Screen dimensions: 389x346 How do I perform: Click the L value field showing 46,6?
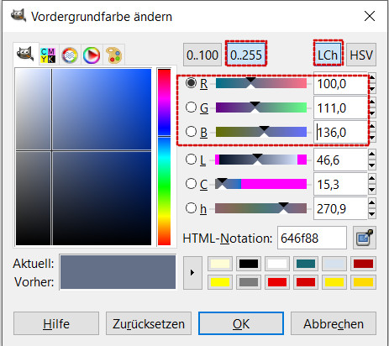click(340, 160)
